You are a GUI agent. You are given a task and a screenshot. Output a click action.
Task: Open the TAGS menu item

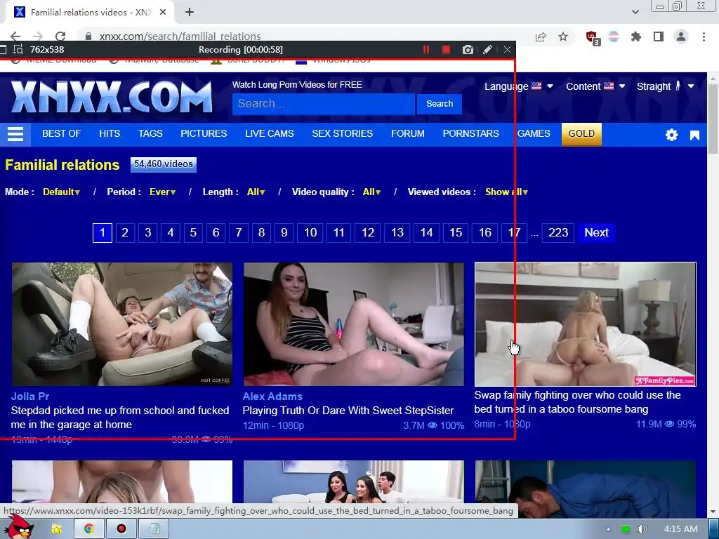pos(150,133)
